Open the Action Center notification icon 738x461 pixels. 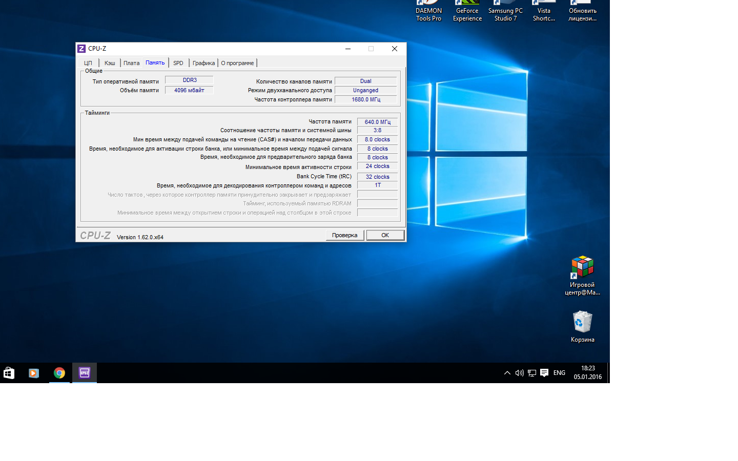pos(544,373)
